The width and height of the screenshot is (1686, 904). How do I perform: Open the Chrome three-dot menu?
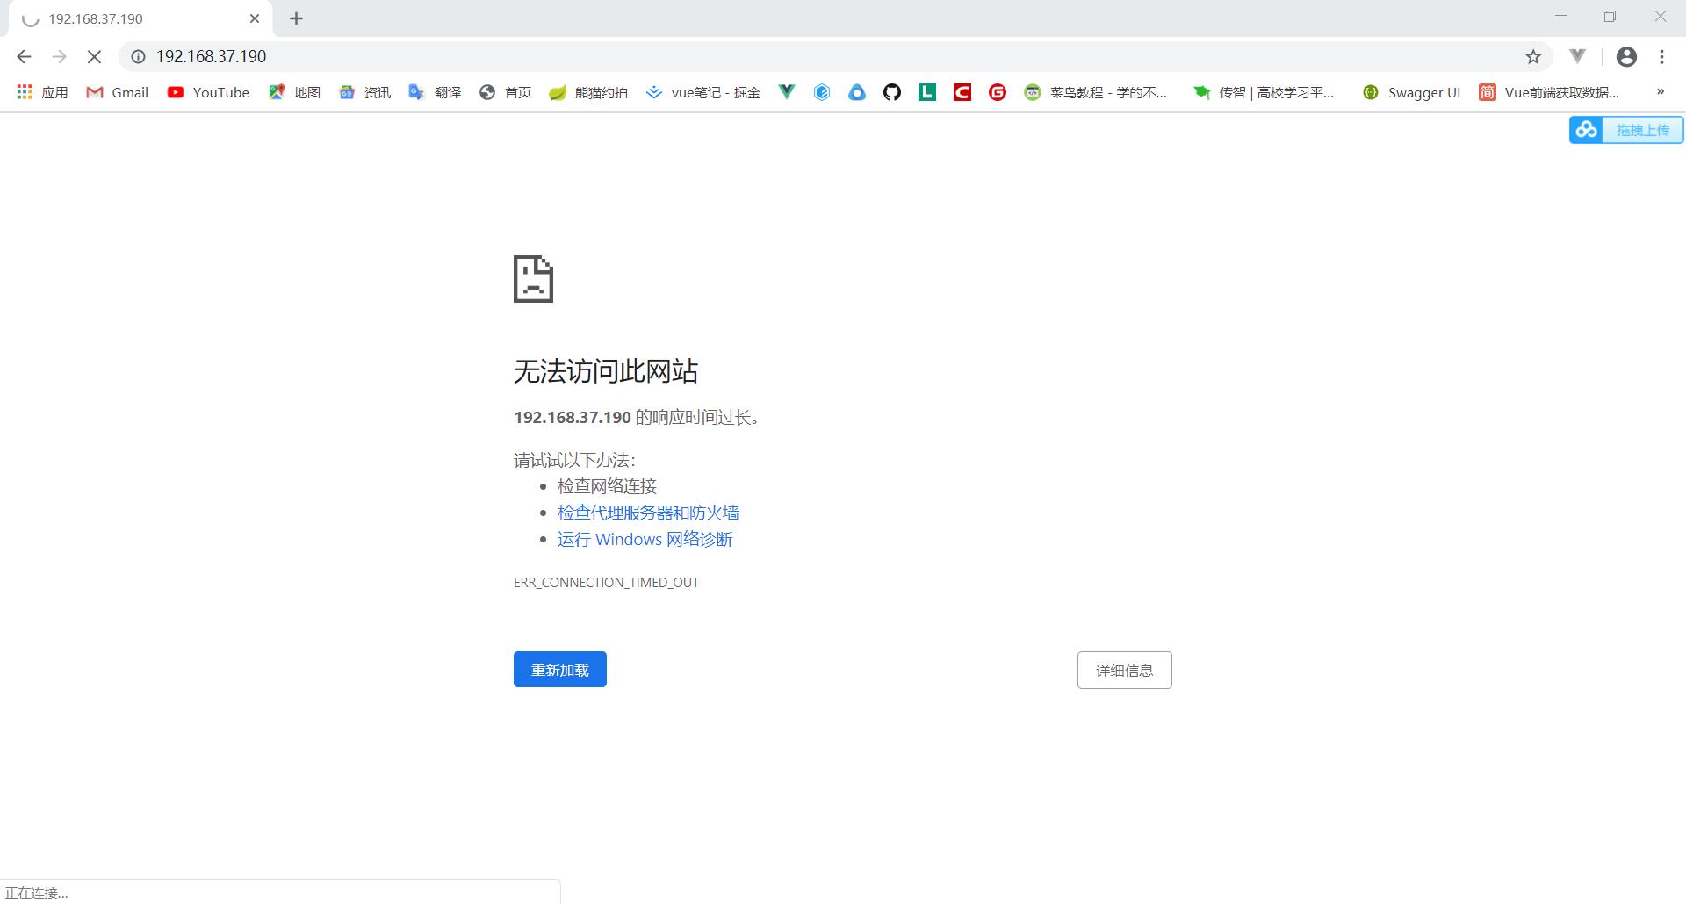point(1661,56)
